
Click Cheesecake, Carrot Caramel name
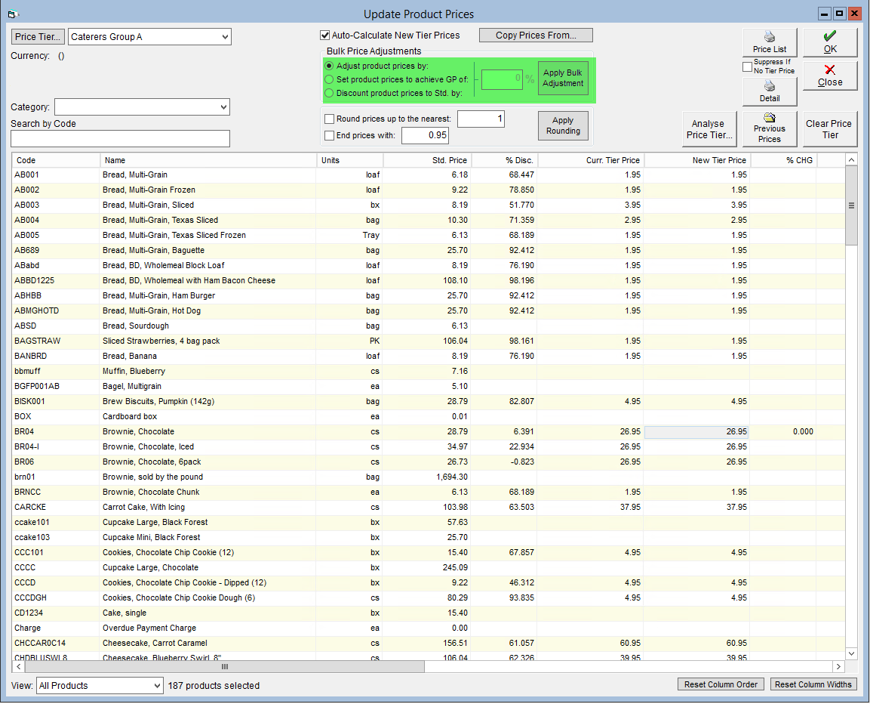(155, 643)
